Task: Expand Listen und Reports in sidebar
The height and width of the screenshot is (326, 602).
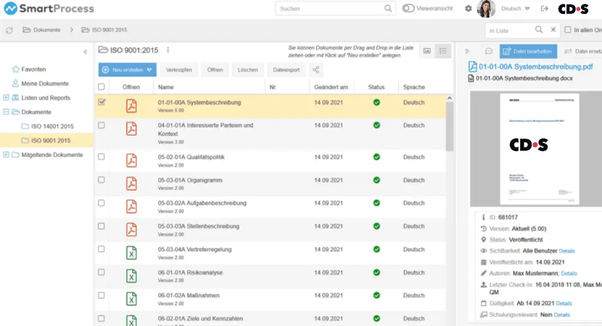Action: click(x=6, y=98)
